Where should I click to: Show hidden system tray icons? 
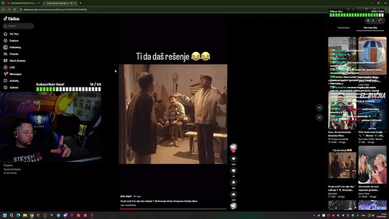314,215
